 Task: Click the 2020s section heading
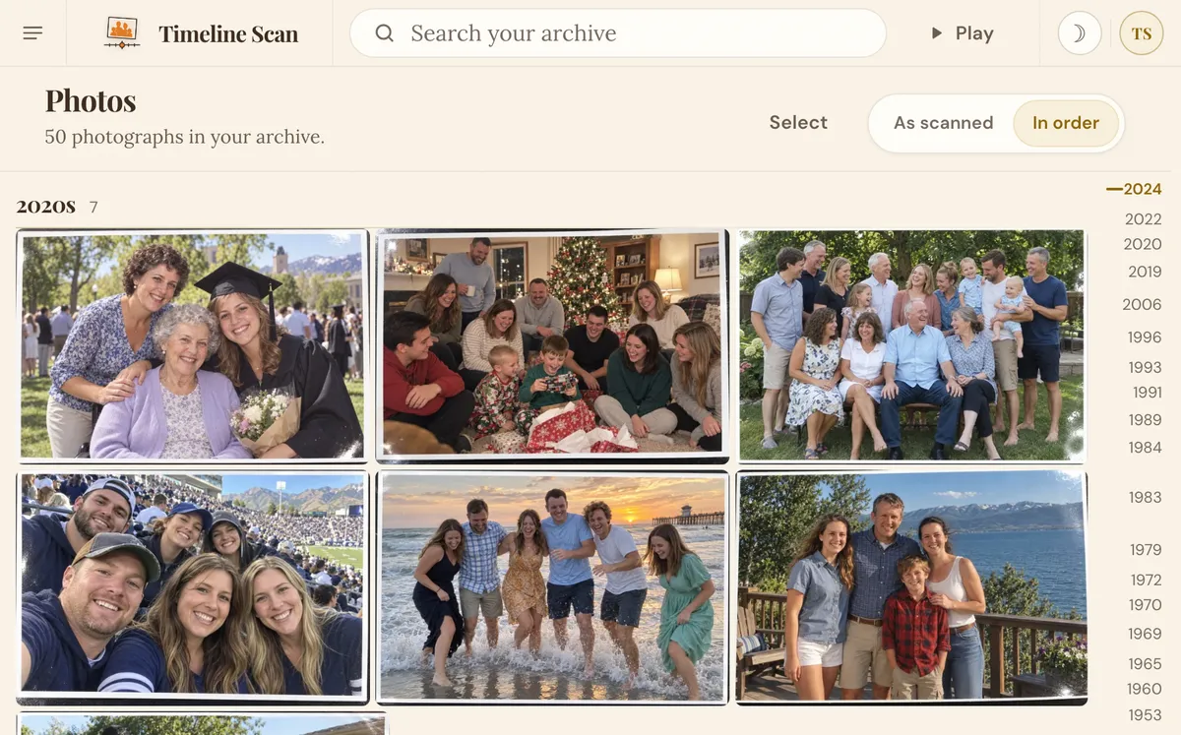45,207
